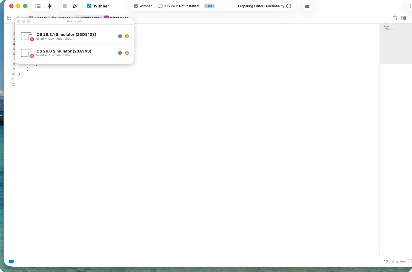Click the Run arrow icon in toolbar
The width and height of the screenshot is (412, 272).
coord(75,6)
